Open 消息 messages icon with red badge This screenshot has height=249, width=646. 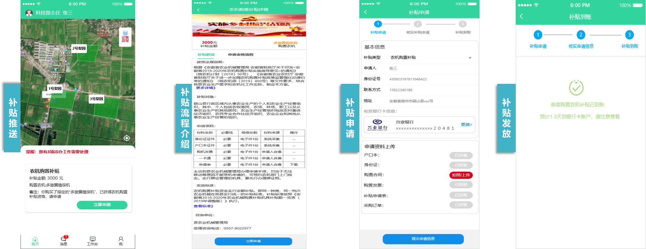(64, 240)
